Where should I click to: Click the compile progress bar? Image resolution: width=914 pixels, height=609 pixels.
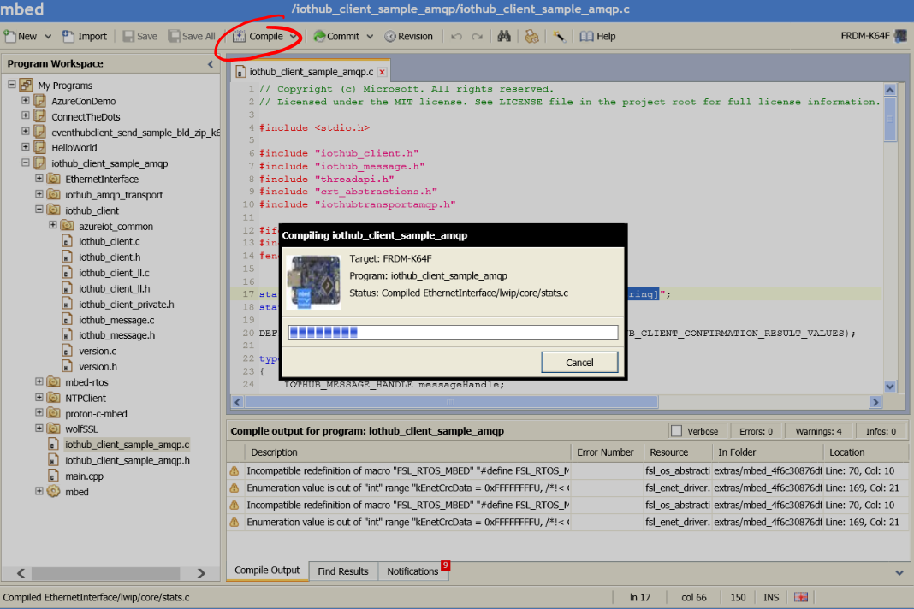(x=453, y=332)
